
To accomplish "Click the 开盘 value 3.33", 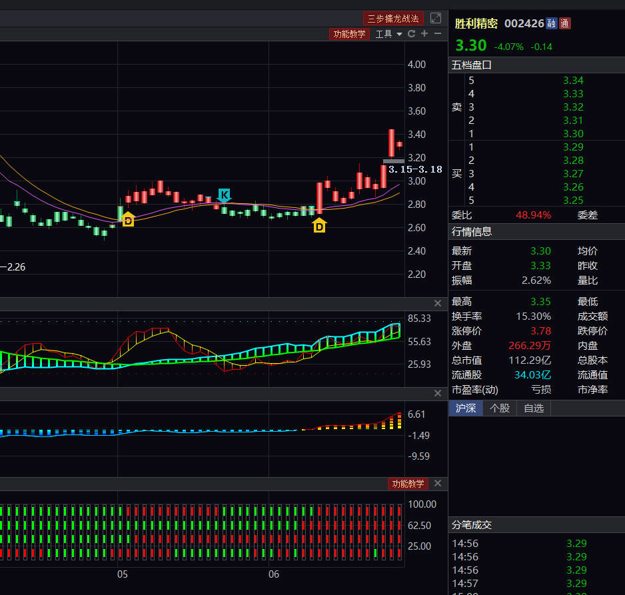I will tap(540, 266).
